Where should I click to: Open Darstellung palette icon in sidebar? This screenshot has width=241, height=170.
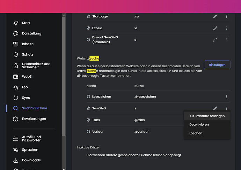(16, 33)
